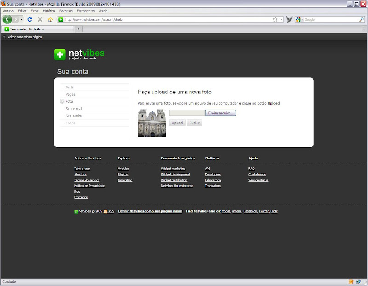Open the Sua senha section
Image resolution: width=368 pixels, height=286 pixels.
pyautogui.click(x=74, y=116)
